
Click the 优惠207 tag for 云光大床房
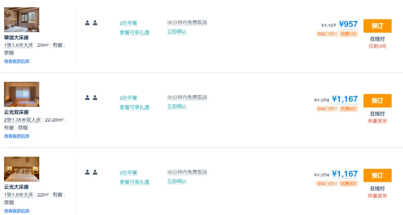point(348,183)
